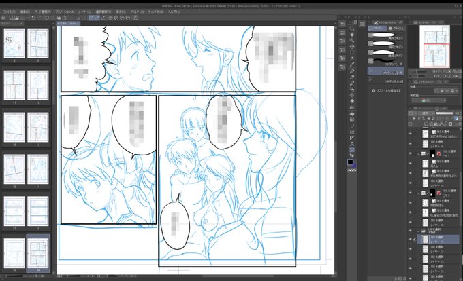Select the Auto Select wand tool

352,58
